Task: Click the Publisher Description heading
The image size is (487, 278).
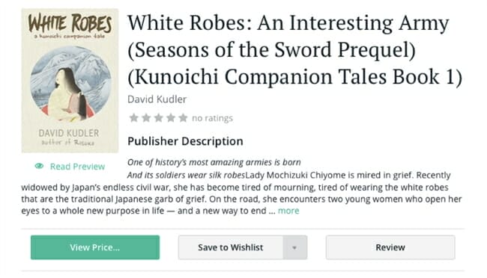Action: 185,141
